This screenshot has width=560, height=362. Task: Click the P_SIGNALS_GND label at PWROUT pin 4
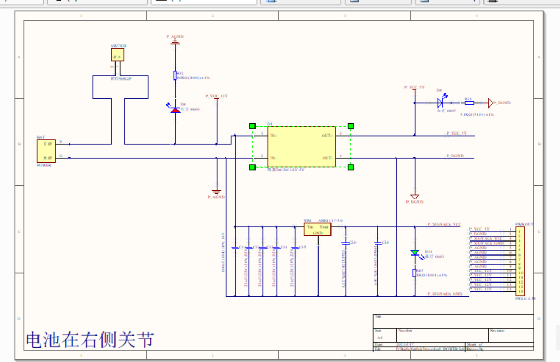point(487,243)
